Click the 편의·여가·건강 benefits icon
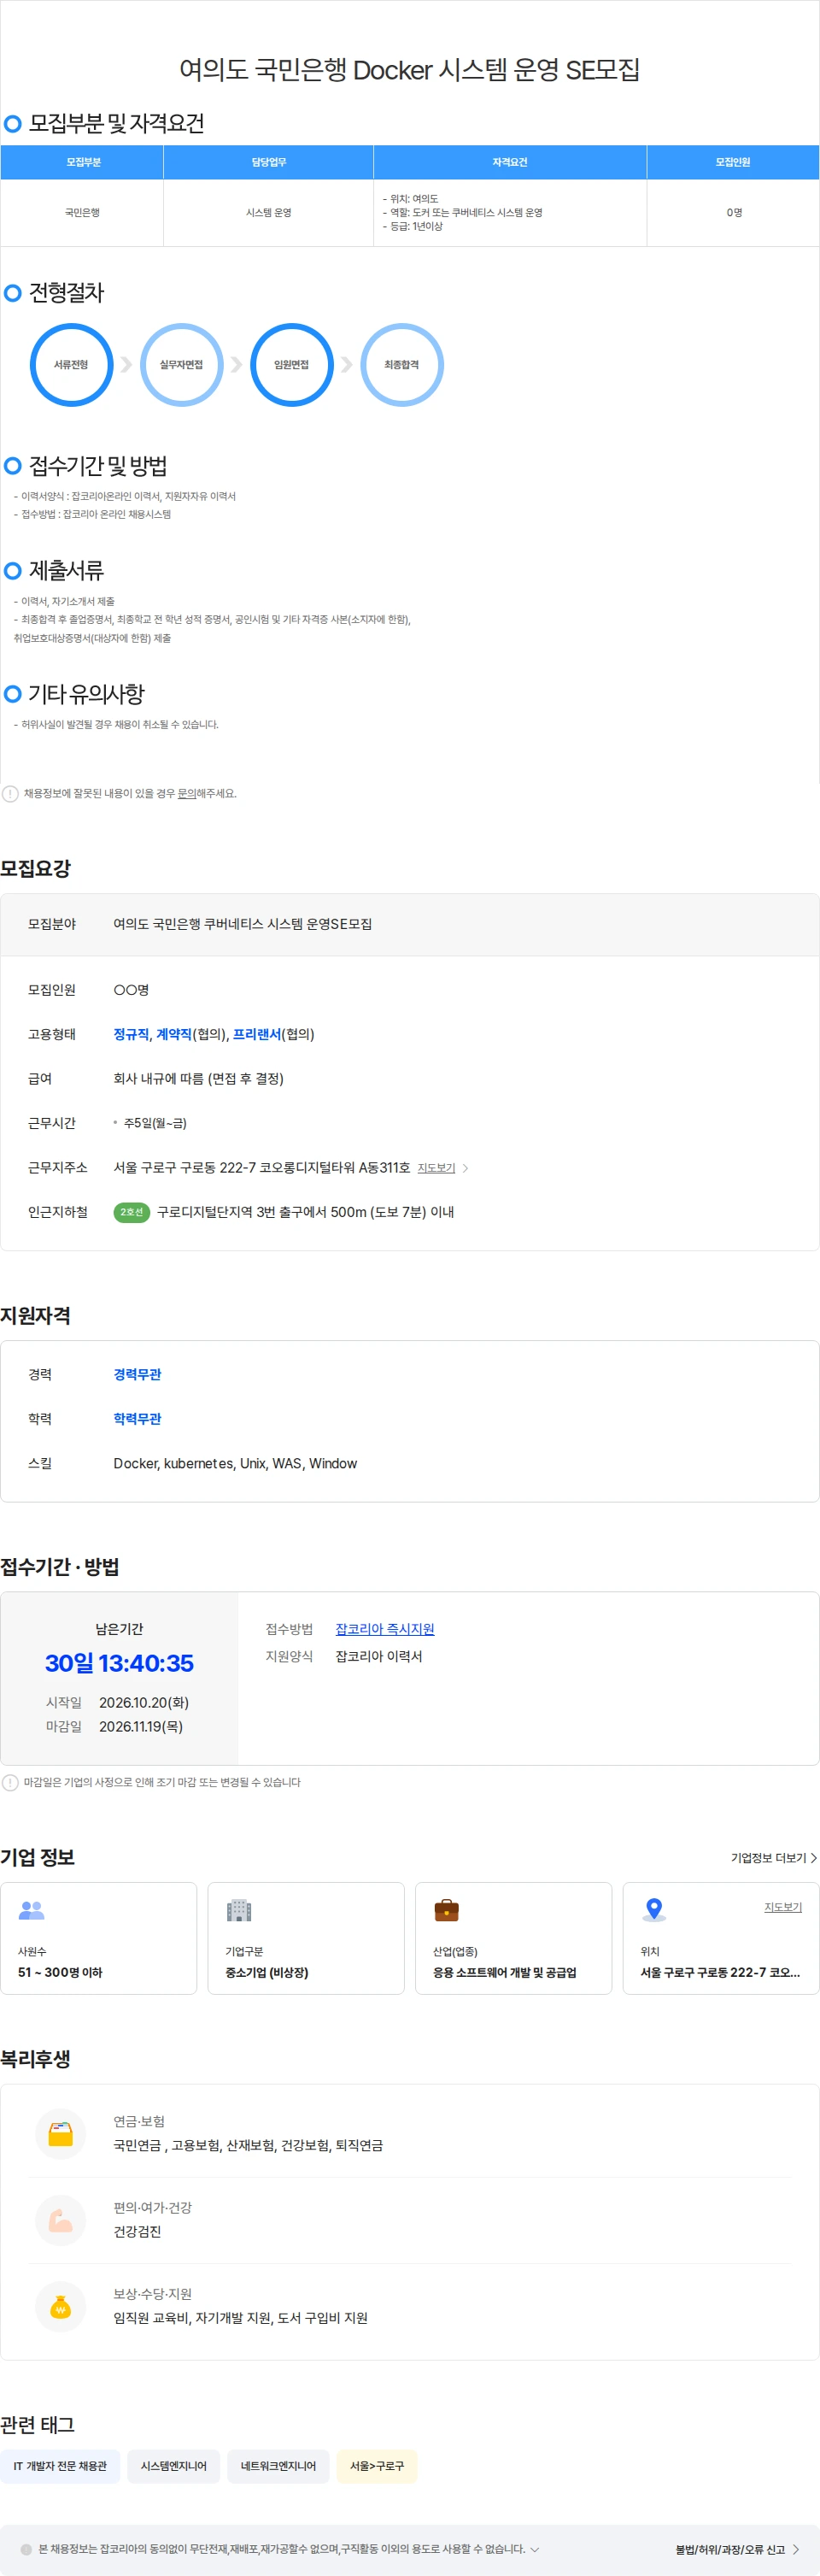 tap(61, 2220)
